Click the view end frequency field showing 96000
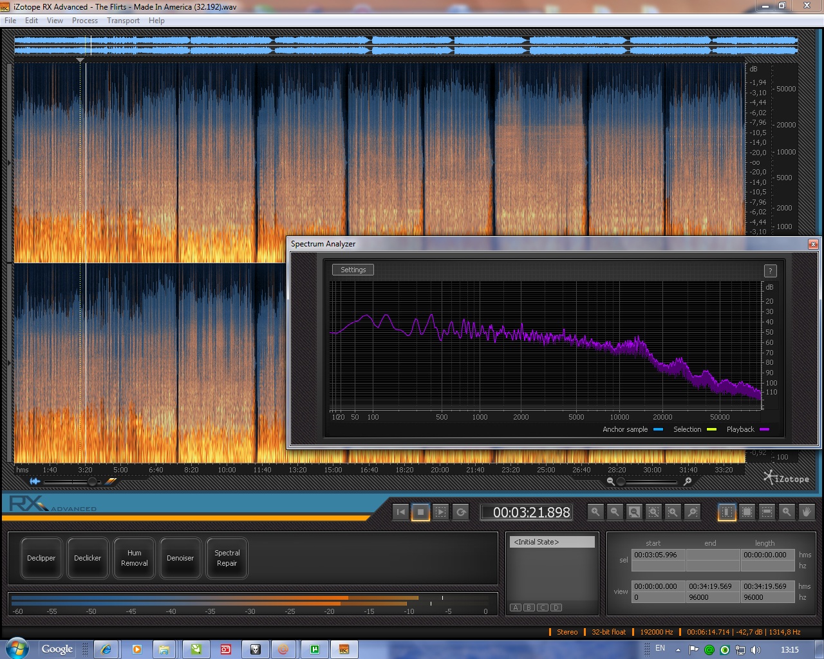Viewport: 824px width, 659px height. point(713,597)
